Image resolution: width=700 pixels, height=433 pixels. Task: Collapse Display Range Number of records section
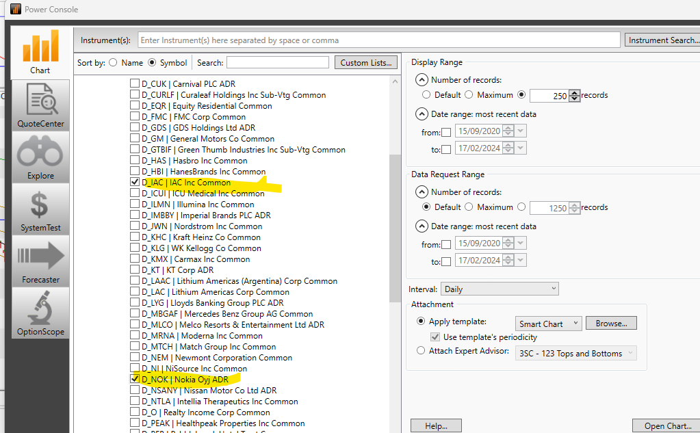tap(422, 80)
